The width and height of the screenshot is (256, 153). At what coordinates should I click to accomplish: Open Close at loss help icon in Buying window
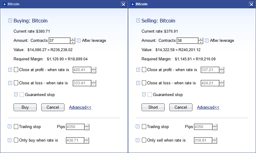10,83
